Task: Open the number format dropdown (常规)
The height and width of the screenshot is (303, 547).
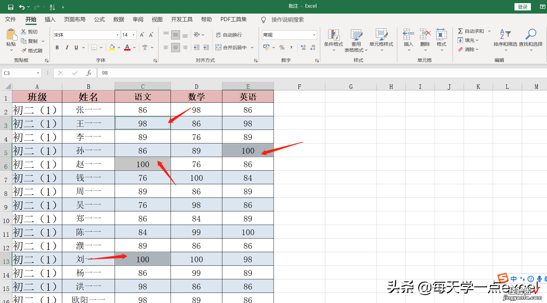Action: (314, 35)
